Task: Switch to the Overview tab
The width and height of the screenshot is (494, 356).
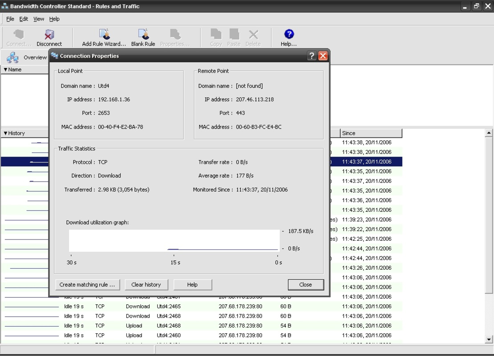Action: 25,57
